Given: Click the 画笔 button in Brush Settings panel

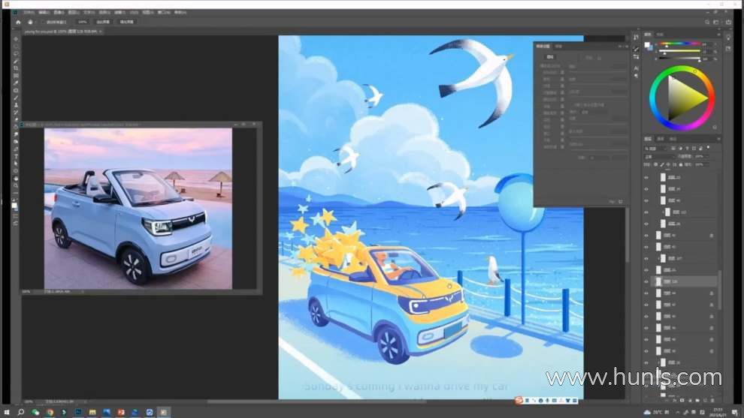Looking at the screenshot, I should pyautogui.click(x=550, y=57).
